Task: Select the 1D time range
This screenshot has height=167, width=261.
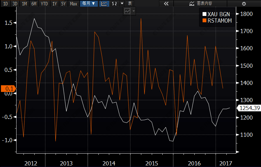Action: (5, 3)
